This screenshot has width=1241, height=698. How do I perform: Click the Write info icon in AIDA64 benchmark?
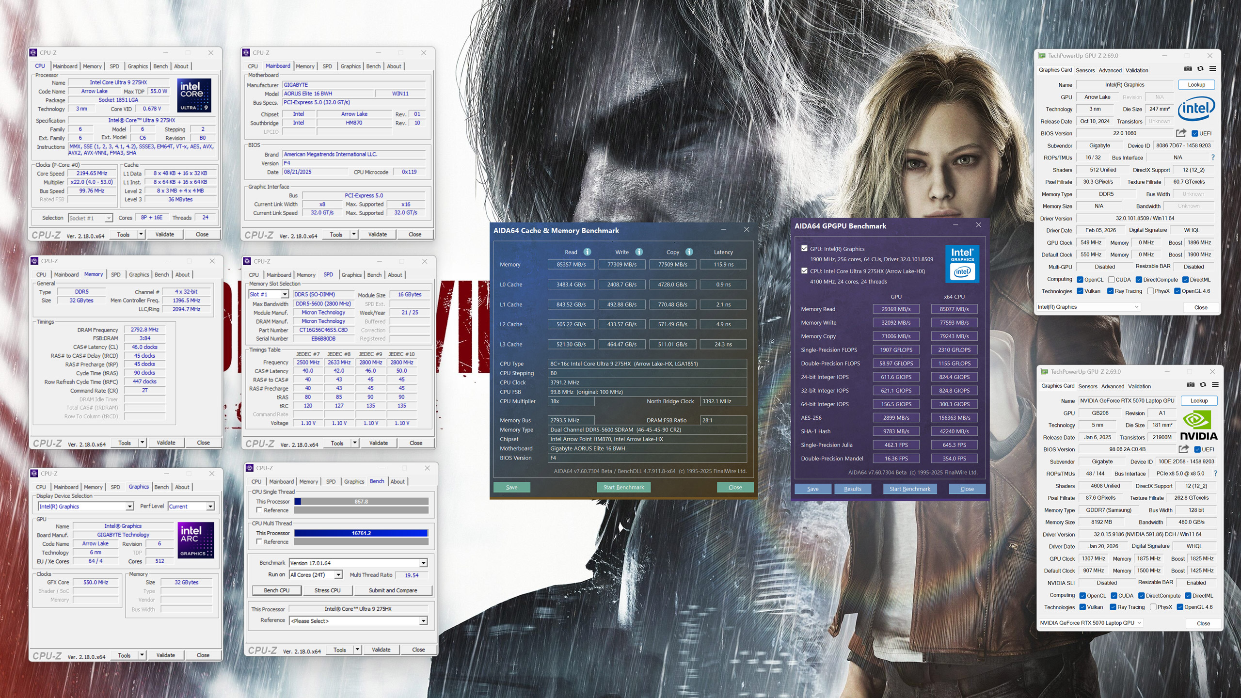pos(639,252)
